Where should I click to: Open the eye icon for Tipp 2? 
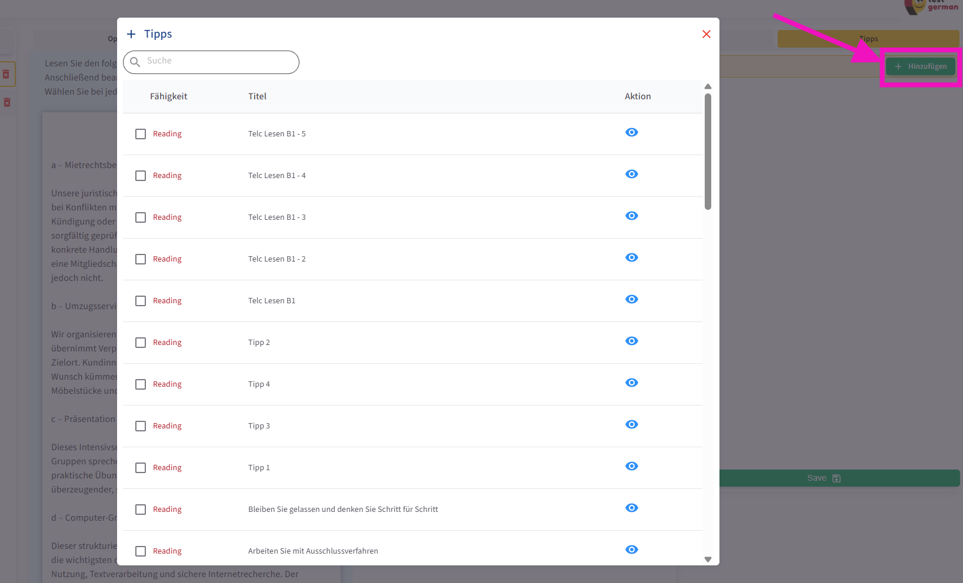tap(631, 341)
